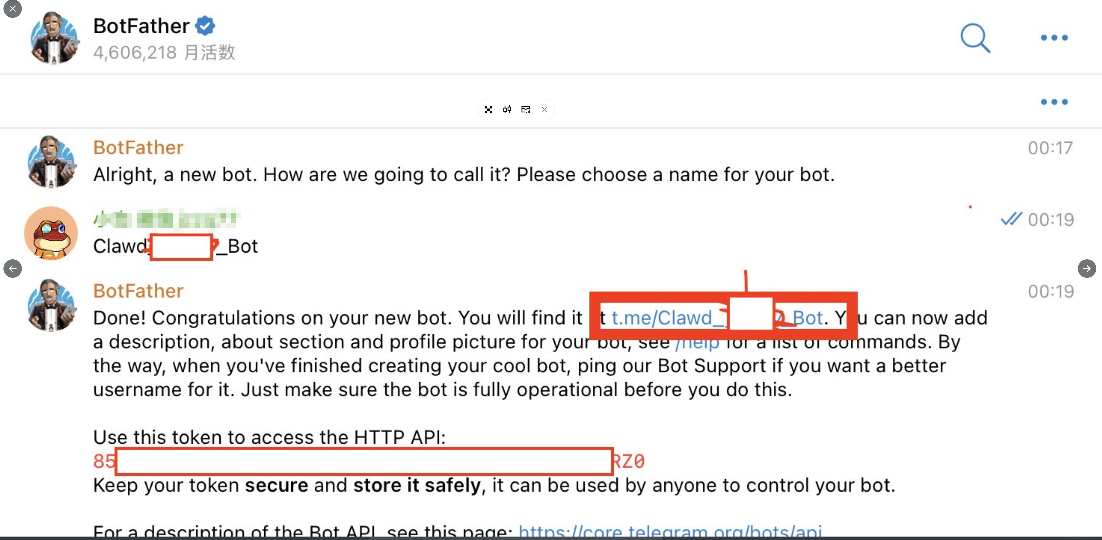Click BotFather avatar beside the Done message
Screen dimensions: 1102x540
tap(51, 305)
